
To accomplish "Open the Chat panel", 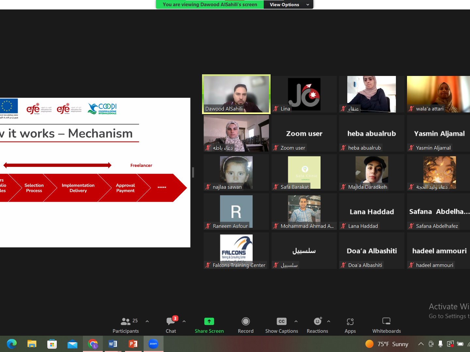I will click(171, 325).
